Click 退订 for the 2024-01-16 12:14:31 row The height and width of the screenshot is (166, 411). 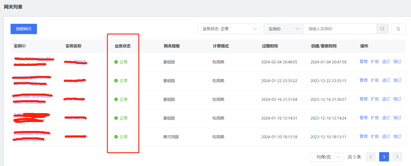[386, 118]
